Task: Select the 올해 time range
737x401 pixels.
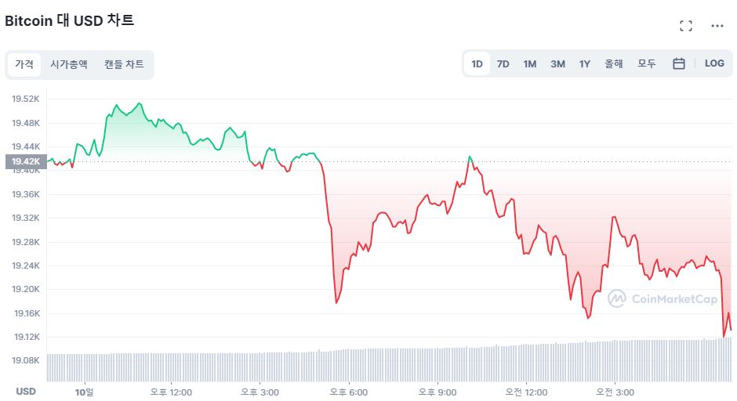Action: click(613, 63)
